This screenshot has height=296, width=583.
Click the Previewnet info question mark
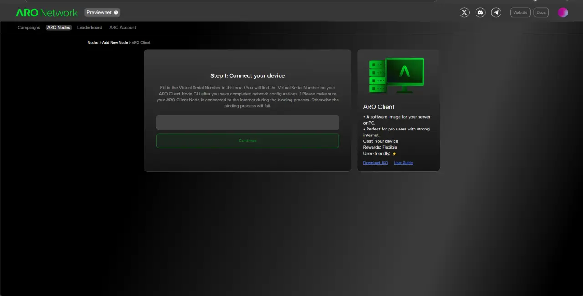(x=116, y=13)
